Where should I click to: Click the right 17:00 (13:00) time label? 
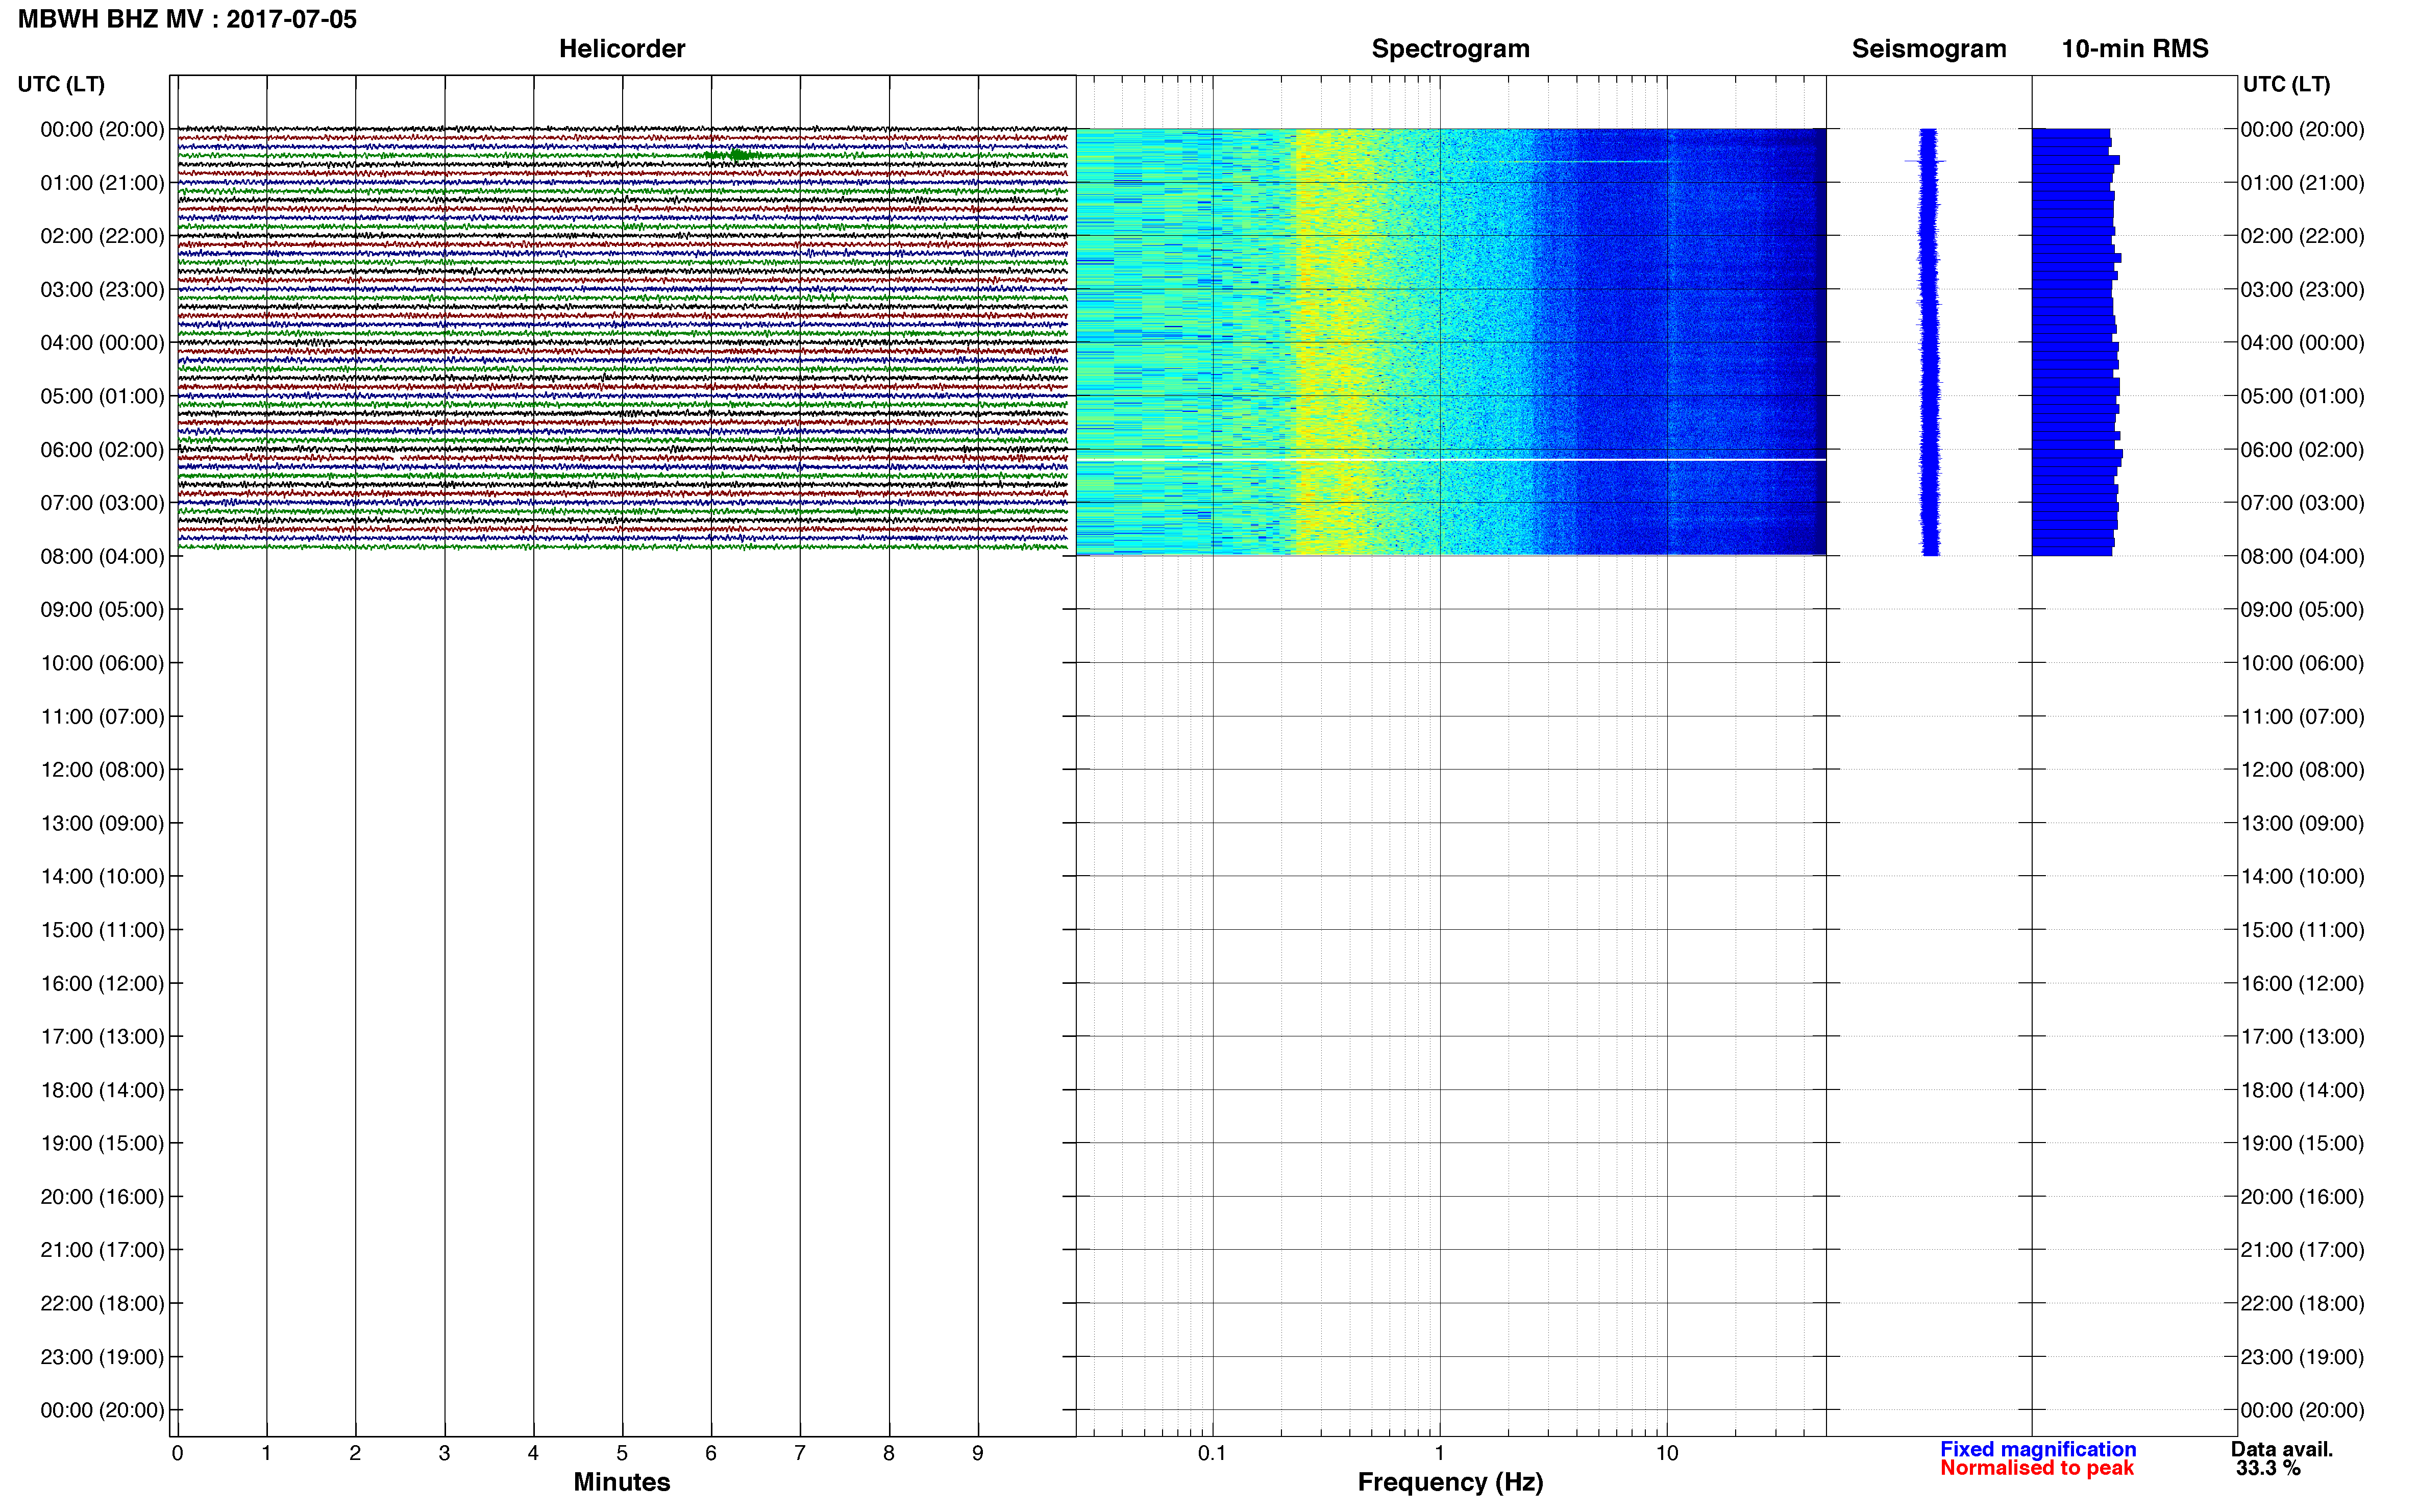tap(2302, 1037)
